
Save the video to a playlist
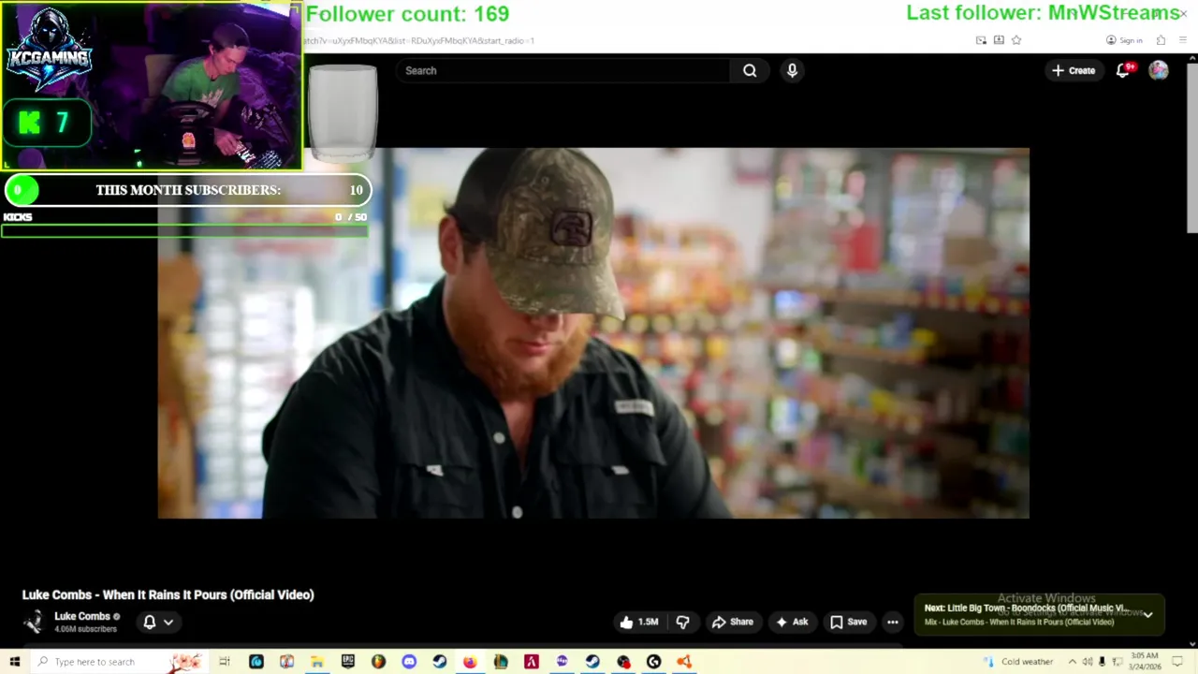[x=849, y=622]
